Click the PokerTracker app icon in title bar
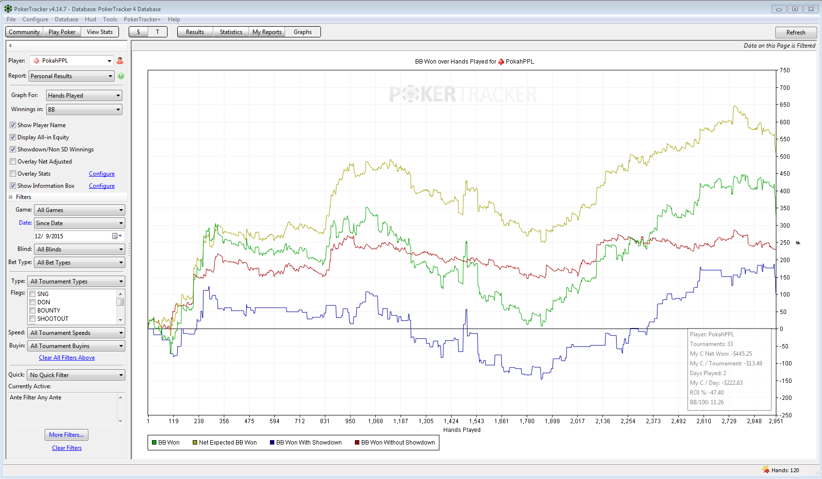The image size is (822, 479). point(8,9)
